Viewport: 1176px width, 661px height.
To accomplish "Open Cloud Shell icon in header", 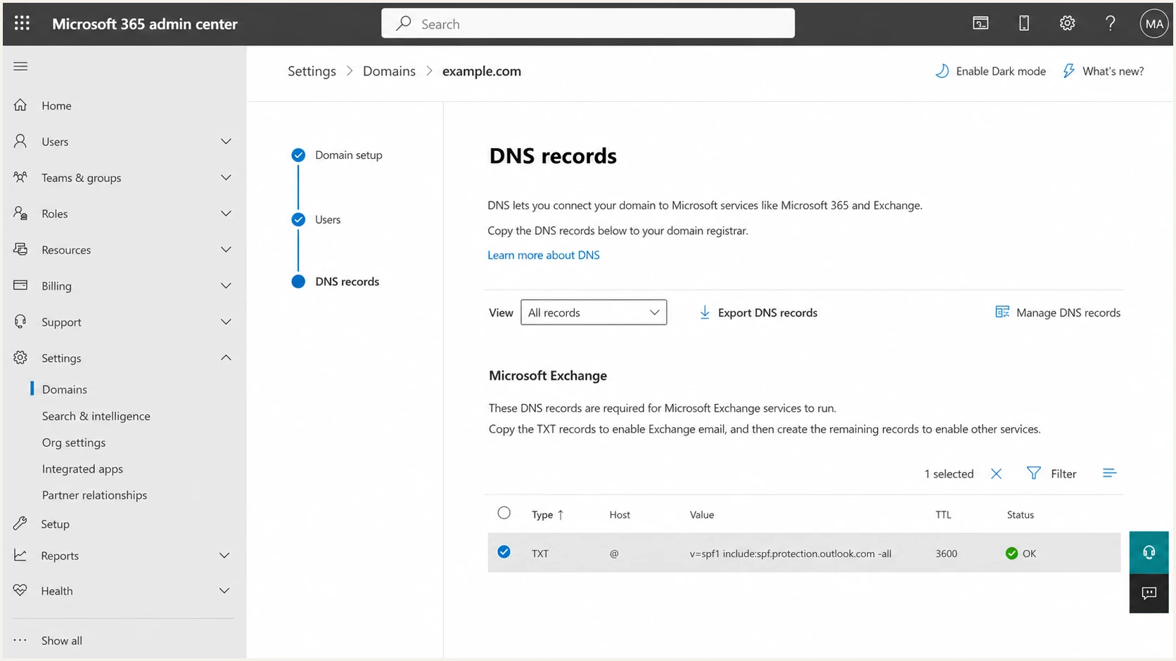I will (980, 23).
